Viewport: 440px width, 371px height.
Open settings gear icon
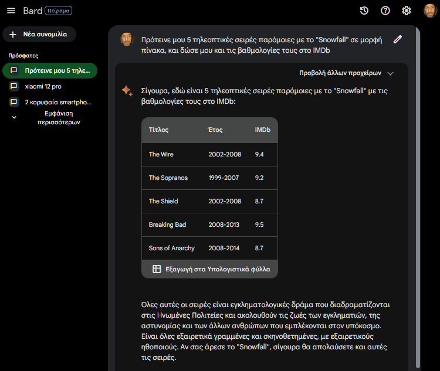click(407, 11)
